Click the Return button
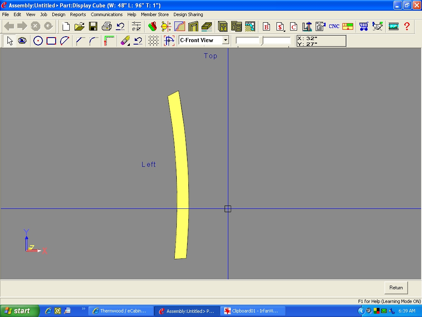The width and height of the screenshot is (422, 317). pyautogui.click(x=396, y=288)
